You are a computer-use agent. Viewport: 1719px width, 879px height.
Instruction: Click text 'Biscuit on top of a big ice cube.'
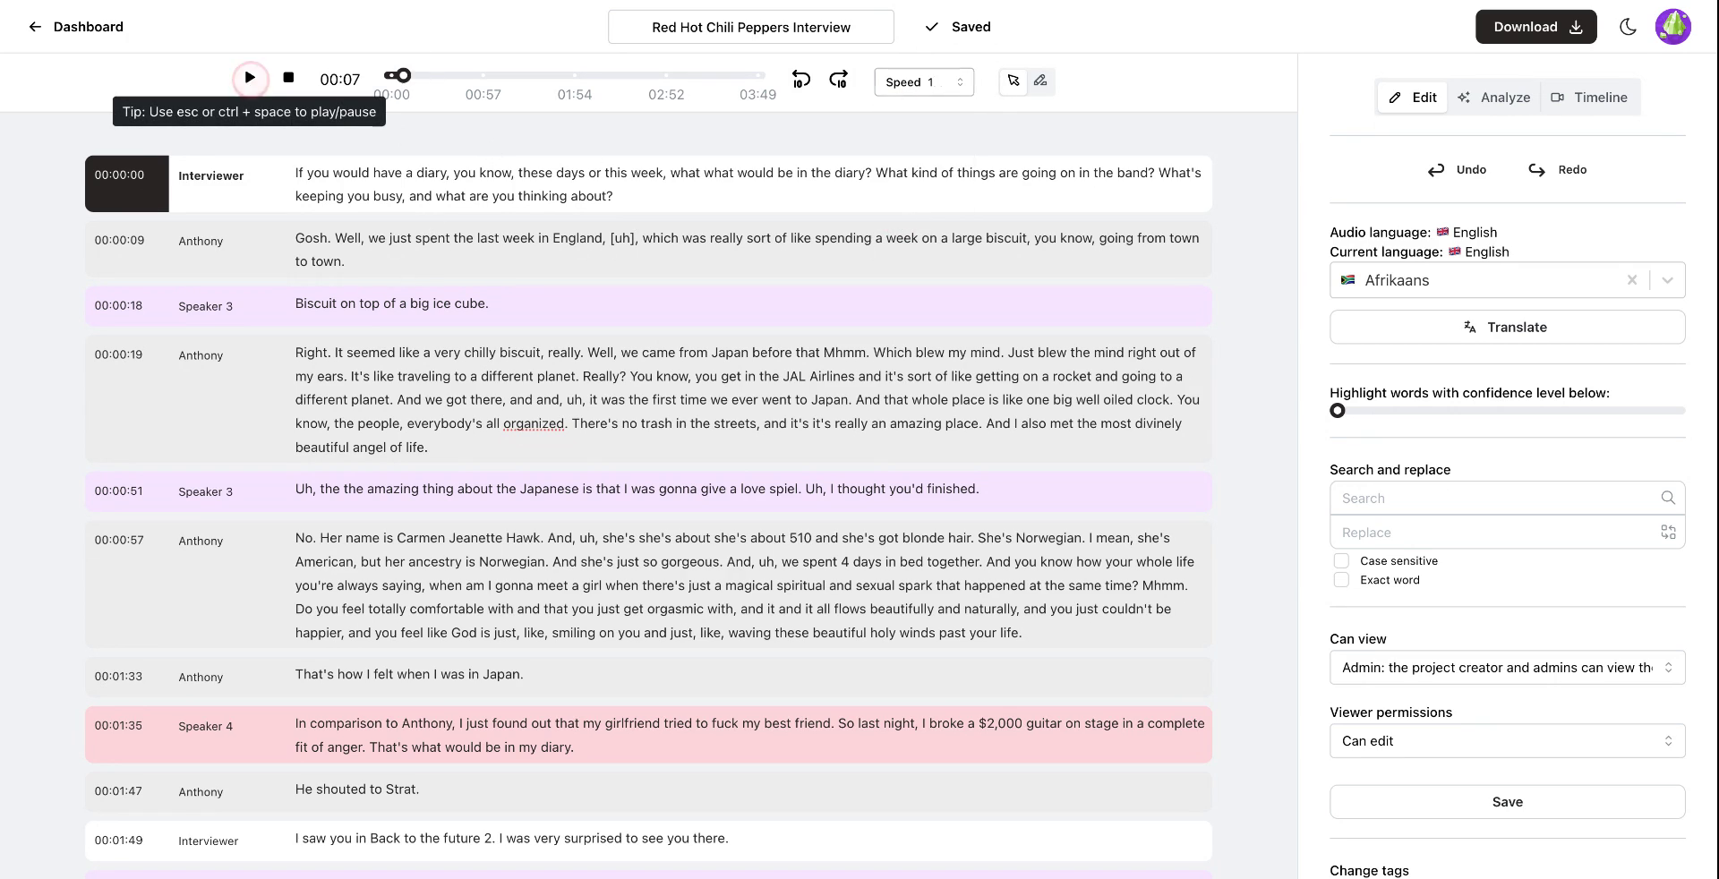coord(391,303)
